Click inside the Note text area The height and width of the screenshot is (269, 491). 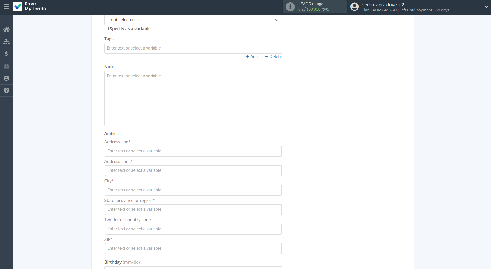[193, 98]
